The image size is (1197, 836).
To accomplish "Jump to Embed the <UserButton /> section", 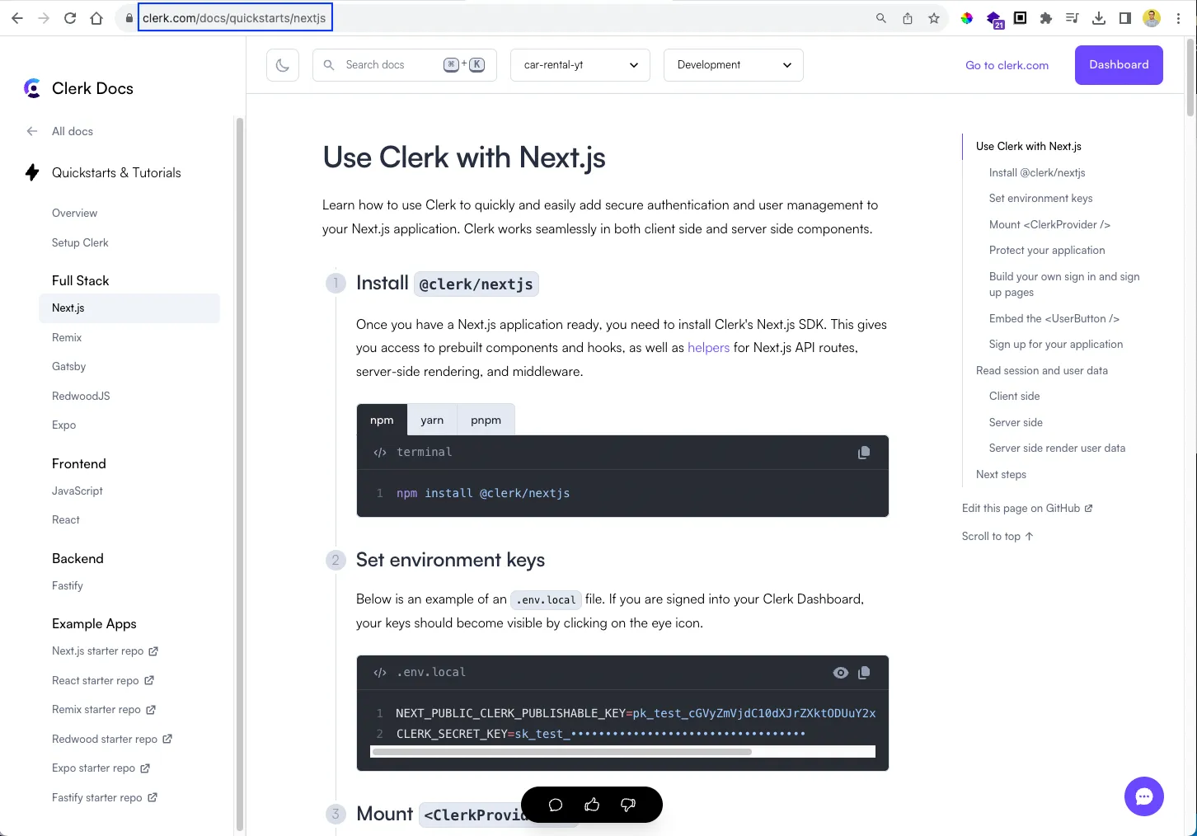I will [1054, 318].
